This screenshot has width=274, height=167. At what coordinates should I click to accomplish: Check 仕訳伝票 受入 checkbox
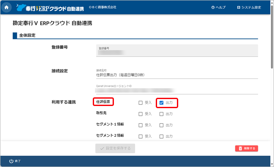click(141, 103)
